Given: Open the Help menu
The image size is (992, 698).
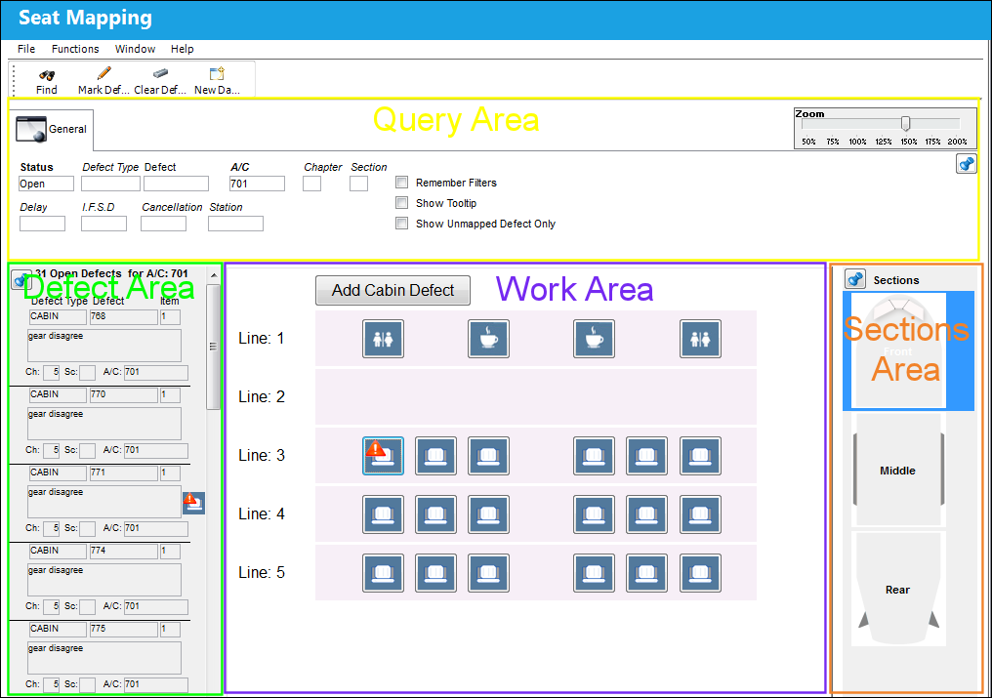Looking at the screenshot, I should tap(183, 49).
